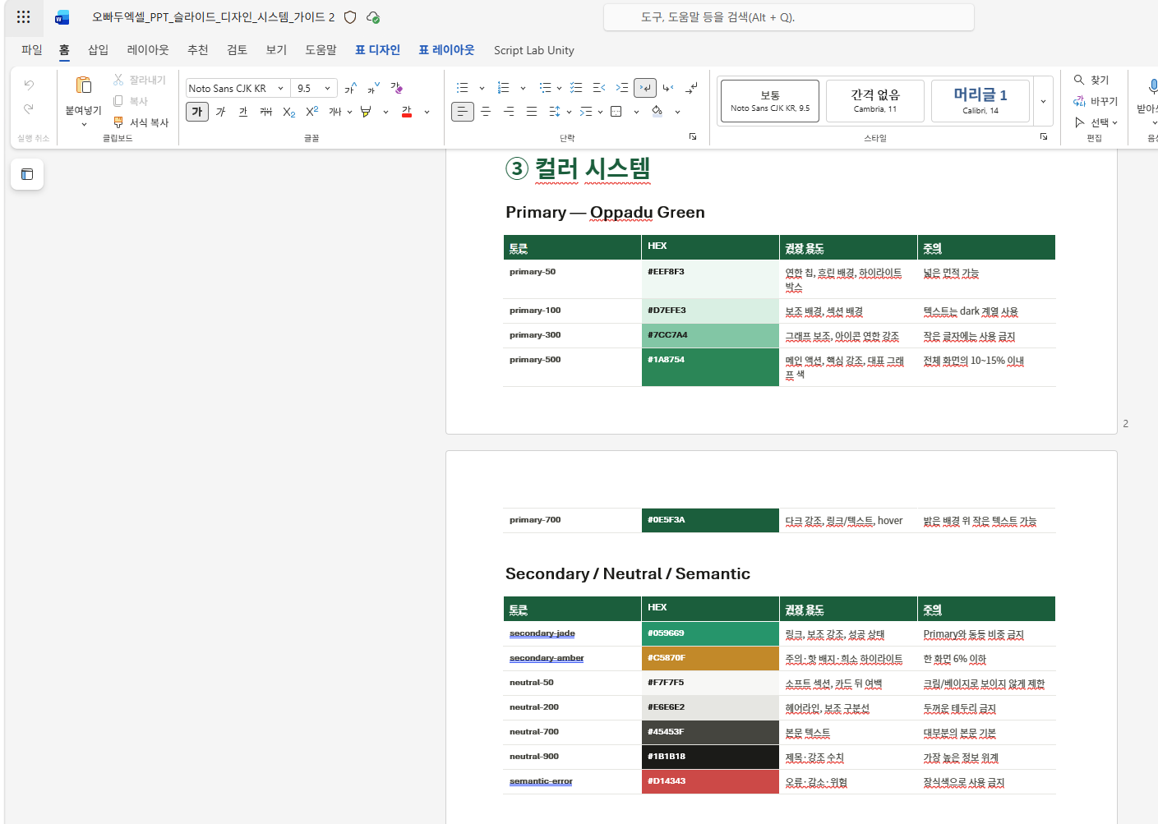Switch to the 레이아웃 tab
The image size is (1158, 824).
(x=148, y=50)
